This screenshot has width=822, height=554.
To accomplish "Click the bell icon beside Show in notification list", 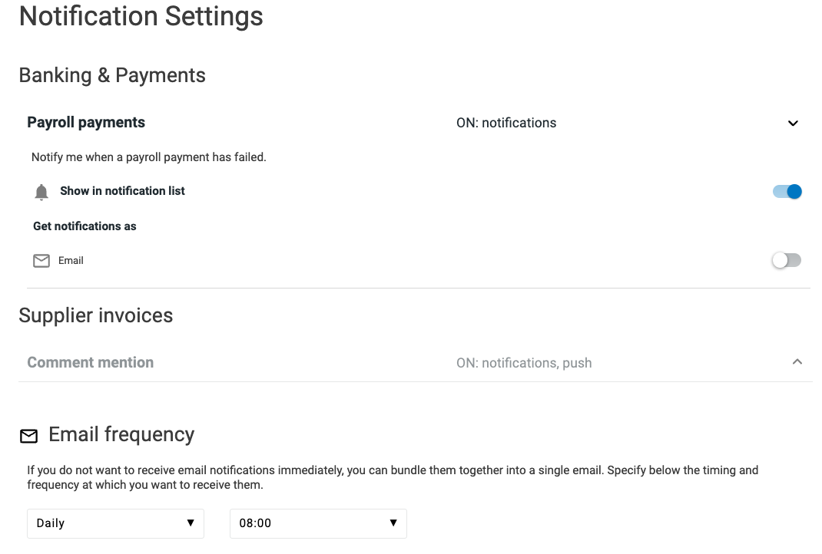I will (x=41, y=191).
